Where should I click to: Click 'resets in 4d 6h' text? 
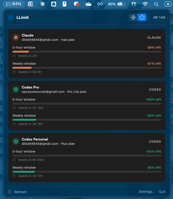pyautogui.click(x=30, y=72)
